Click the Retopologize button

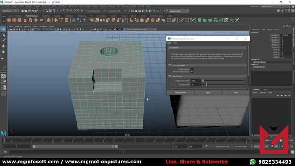point(180,93)
